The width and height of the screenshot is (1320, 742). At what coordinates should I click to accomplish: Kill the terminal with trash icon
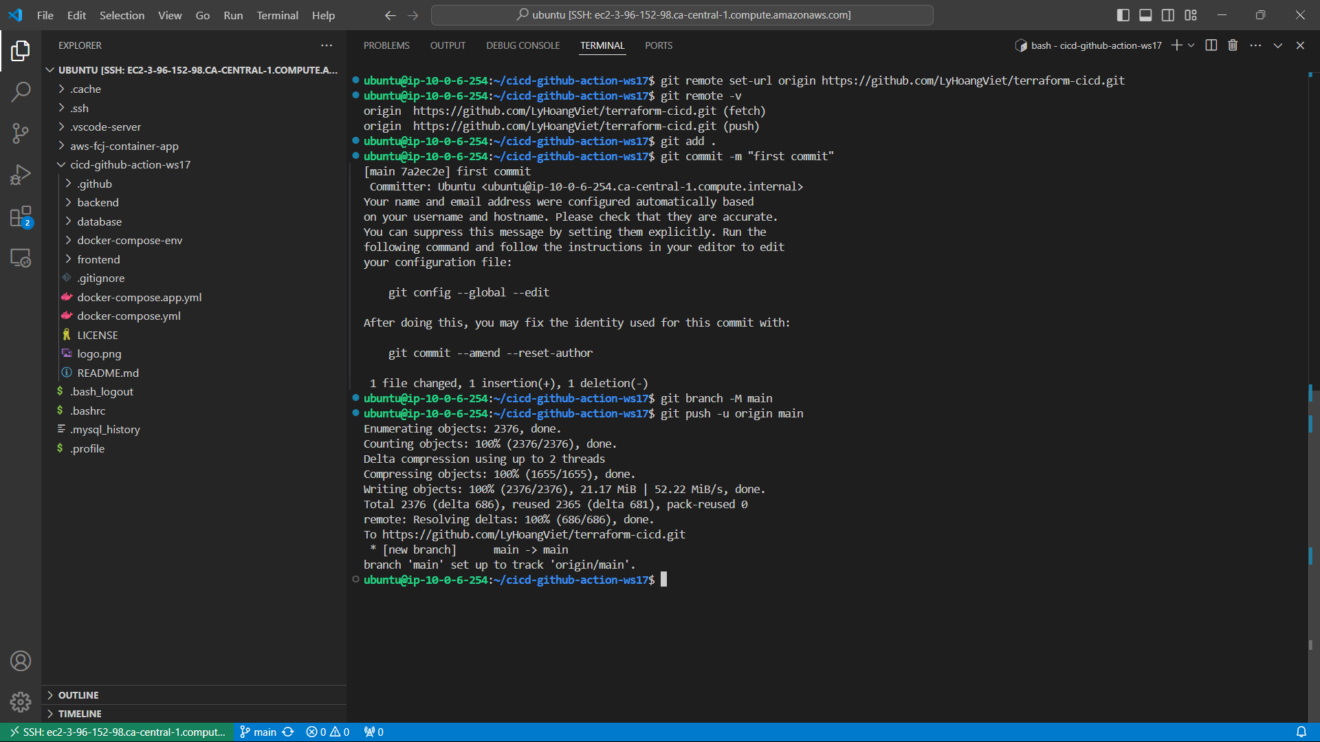pyautogui.click(x=1233, y=45)
